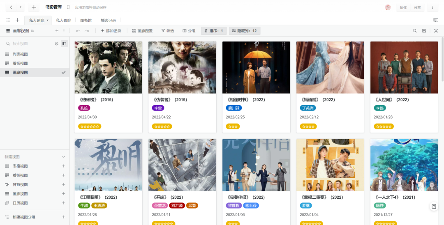
Task: Collapse the 新建视图 section
Action: [64, 156]
